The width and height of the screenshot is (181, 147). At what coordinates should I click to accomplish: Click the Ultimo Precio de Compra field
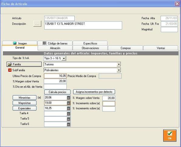55,76
